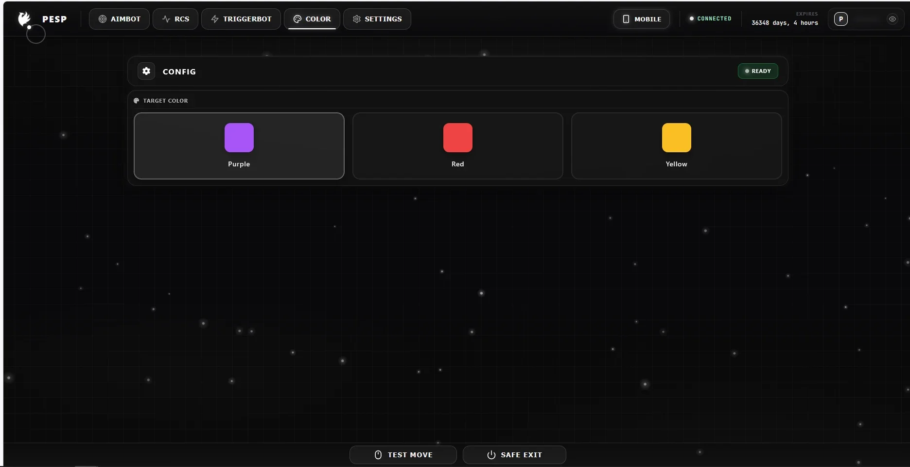Select the Yellow color swatch
Image resolution: width=910 pixels, height=467 pixels.
click(677, 138)
